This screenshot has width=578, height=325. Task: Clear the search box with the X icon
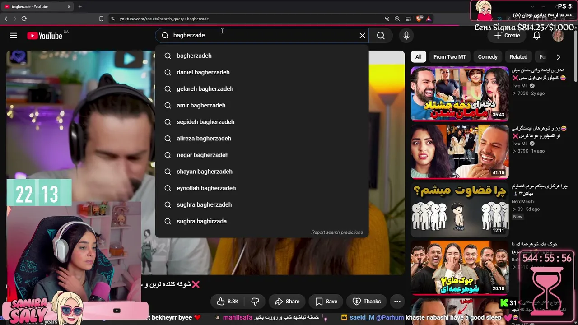click(362, 35)
